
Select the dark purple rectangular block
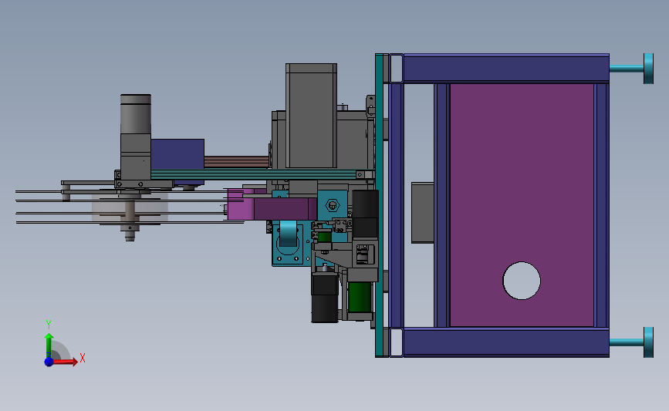click(285, 209)
